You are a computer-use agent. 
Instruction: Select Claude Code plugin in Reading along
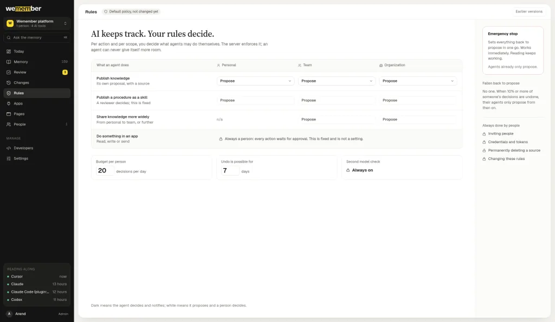(x=37, y=292)
